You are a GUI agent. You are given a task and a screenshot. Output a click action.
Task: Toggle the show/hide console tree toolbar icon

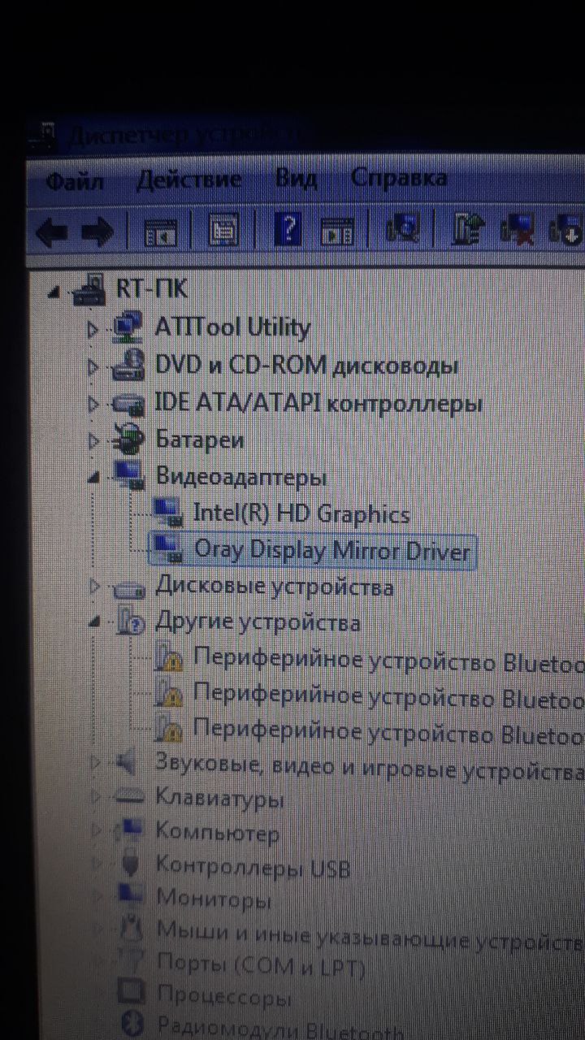tap(160, 233)
